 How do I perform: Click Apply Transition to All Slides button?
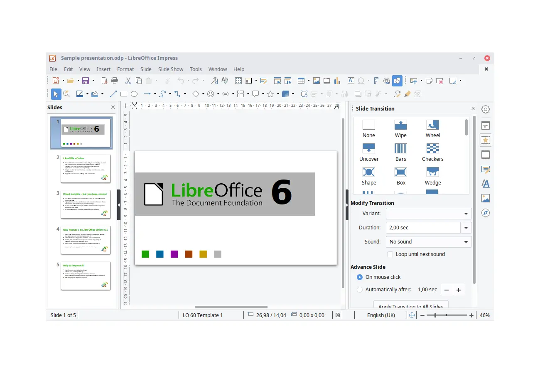(x=411, y=305)
